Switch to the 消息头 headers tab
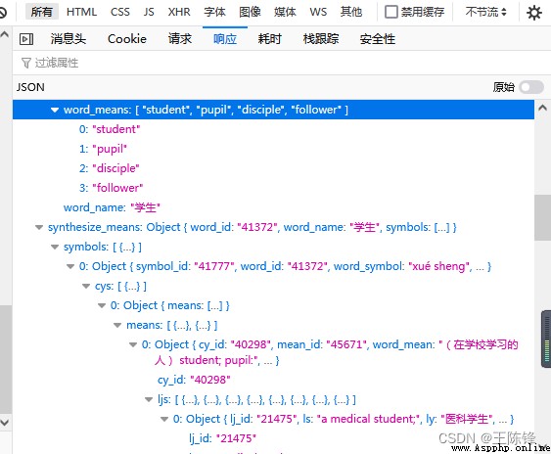Screen dimensions: 551x454 pyautogui.click(x=69, y=39)
